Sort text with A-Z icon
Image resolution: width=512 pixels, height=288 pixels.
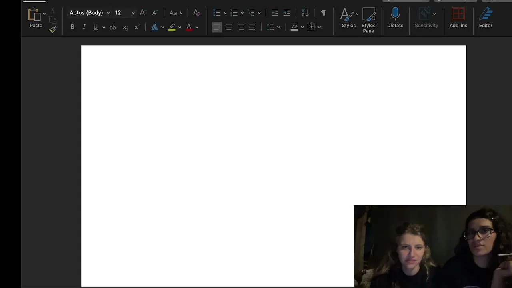[305, 13]
